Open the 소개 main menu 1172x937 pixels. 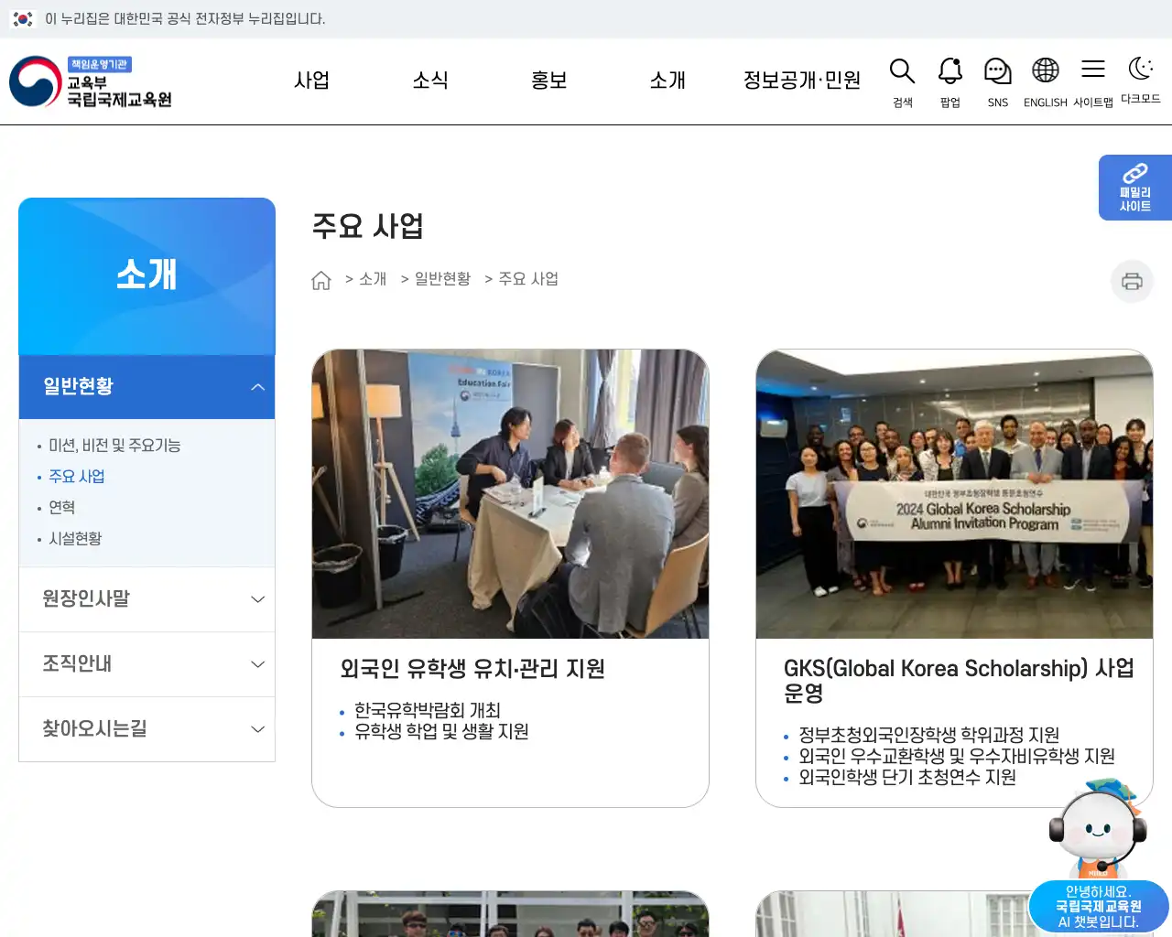coord(667,81)
